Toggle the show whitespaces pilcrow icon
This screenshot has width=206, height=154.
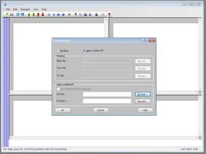click(x=76, y=15)
